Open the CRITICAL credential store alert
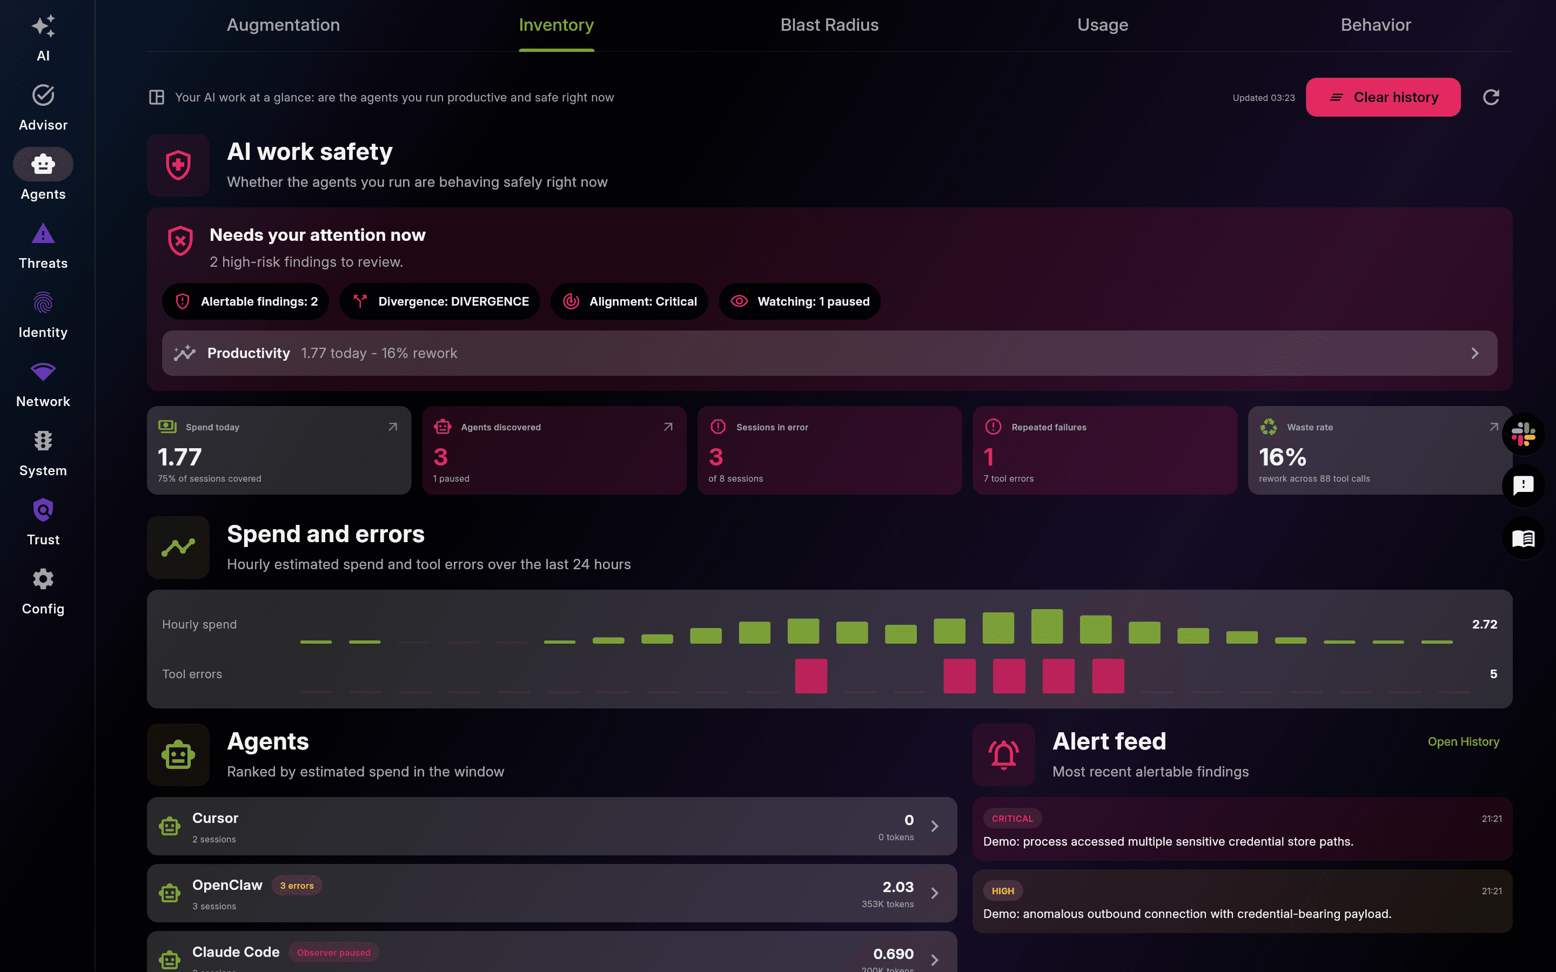This screenshot has height=972, width=1556. (x=1242, y=829)
